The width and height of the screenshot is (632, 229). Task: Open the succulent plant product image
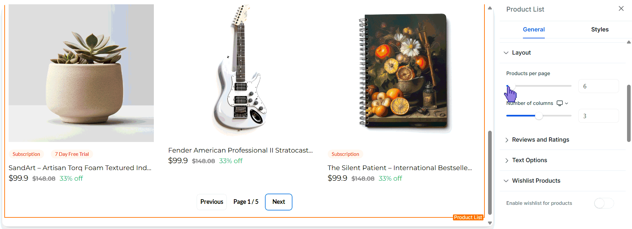click(x=81, y=73)
